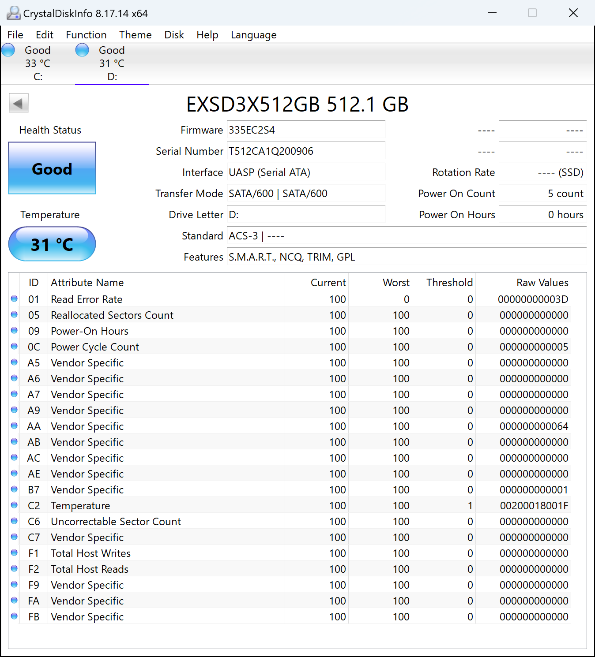Viewport: 595px width, 657px height.
Task: Click the status dot for Temperature attribute C2
Action: (x=14, y=505)
